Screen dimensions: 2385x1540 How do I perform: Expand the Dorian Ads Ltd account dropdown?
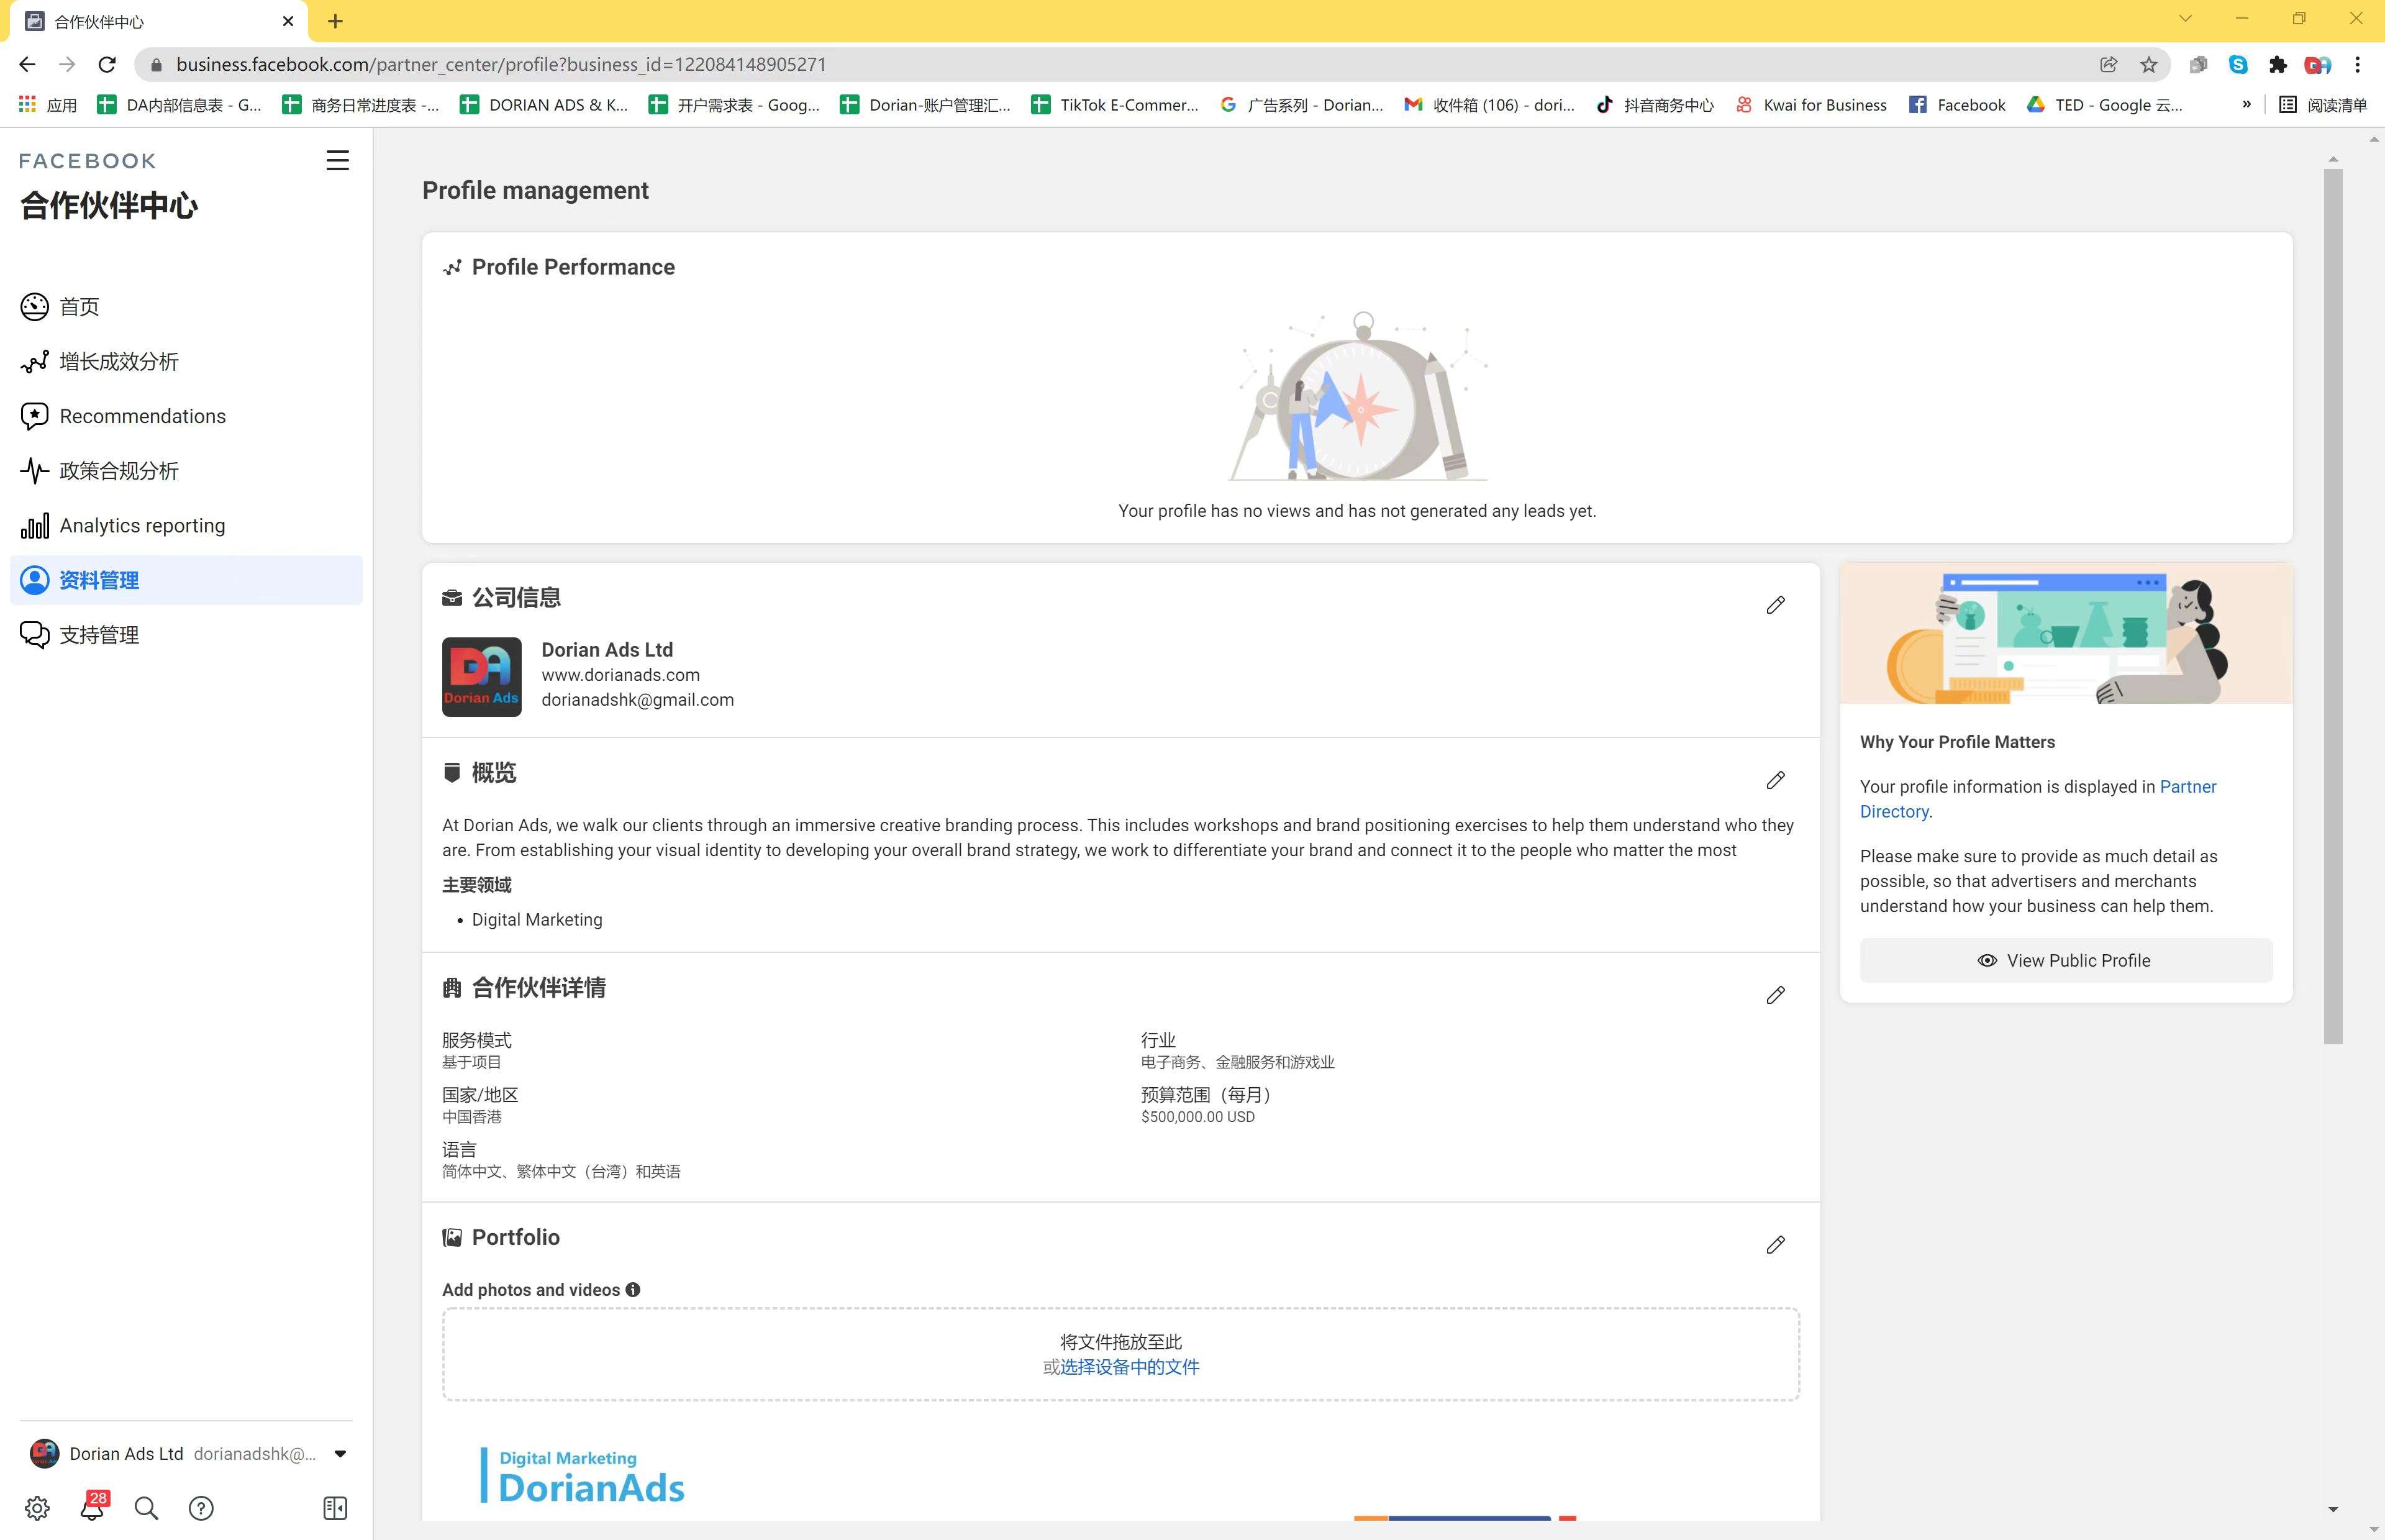tap(340, 1454)
